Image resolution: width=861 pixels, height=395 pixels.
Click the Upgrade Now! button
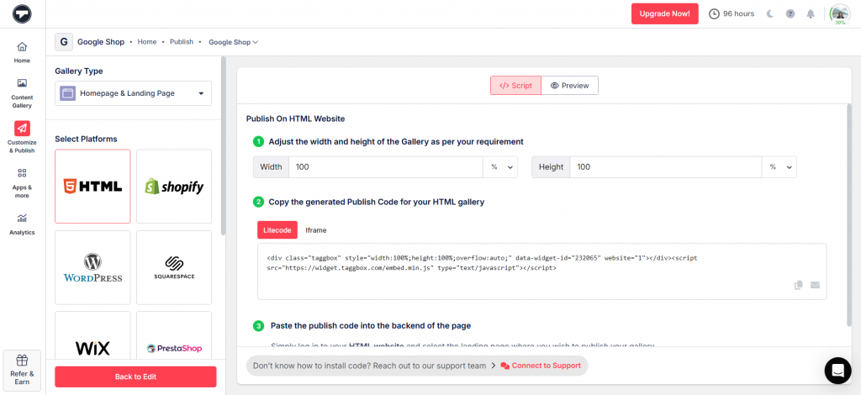pyautogui.click(x=664, y=13)
